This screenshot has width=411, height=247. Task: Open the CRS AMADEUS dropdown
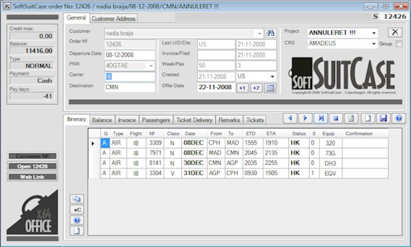374,44
